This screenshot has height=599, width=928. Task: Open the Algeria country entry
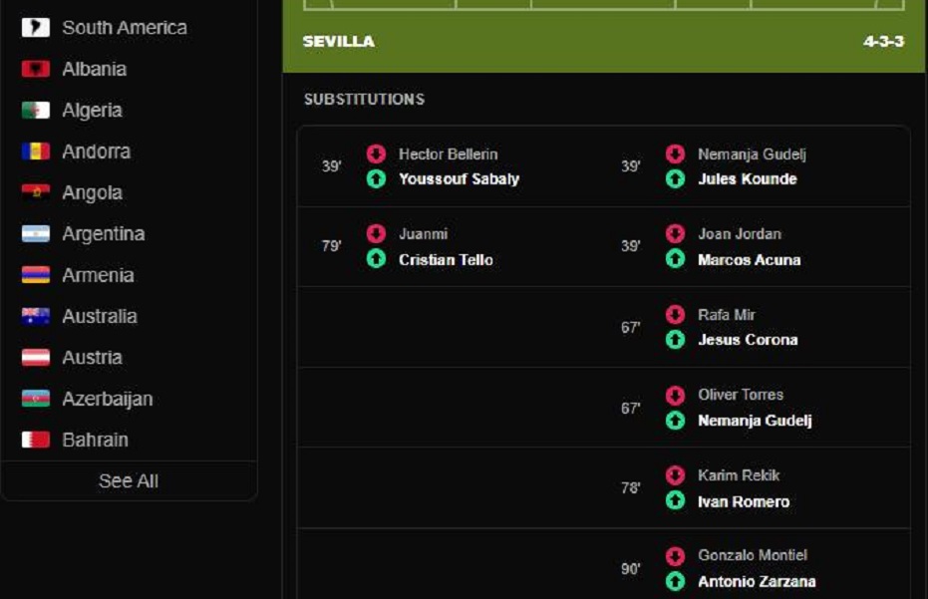pyautogui.click(x=92, y=110)
